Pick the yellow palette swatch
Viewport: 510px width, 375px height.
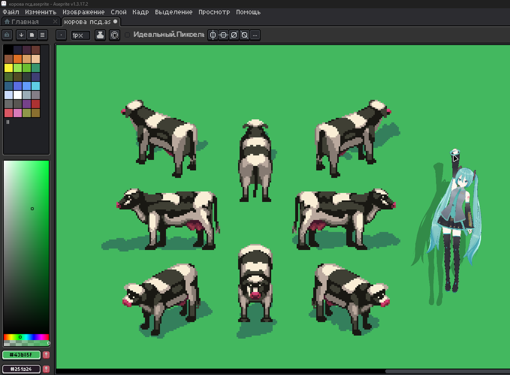[x=8, y=68]
